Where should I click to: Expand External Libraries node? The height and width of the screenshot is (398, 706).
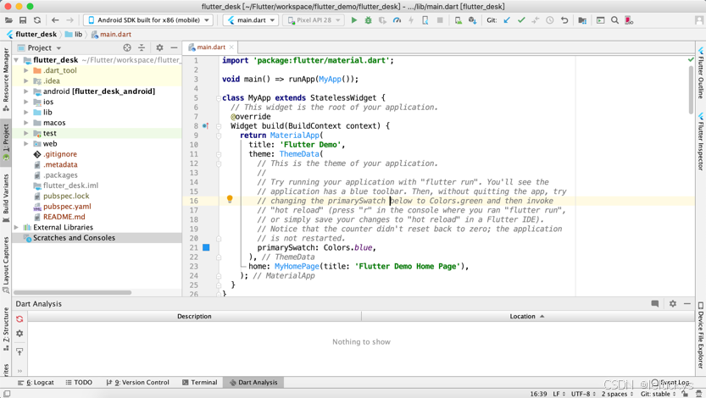[16, 227]
